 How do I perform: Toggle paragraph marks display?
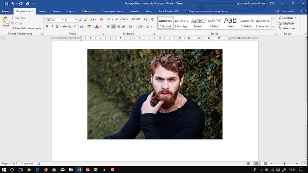(152, 19)
